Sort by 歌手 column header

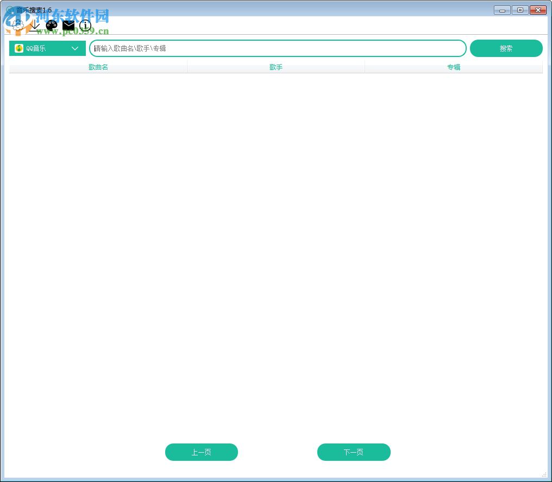[276, 67]
